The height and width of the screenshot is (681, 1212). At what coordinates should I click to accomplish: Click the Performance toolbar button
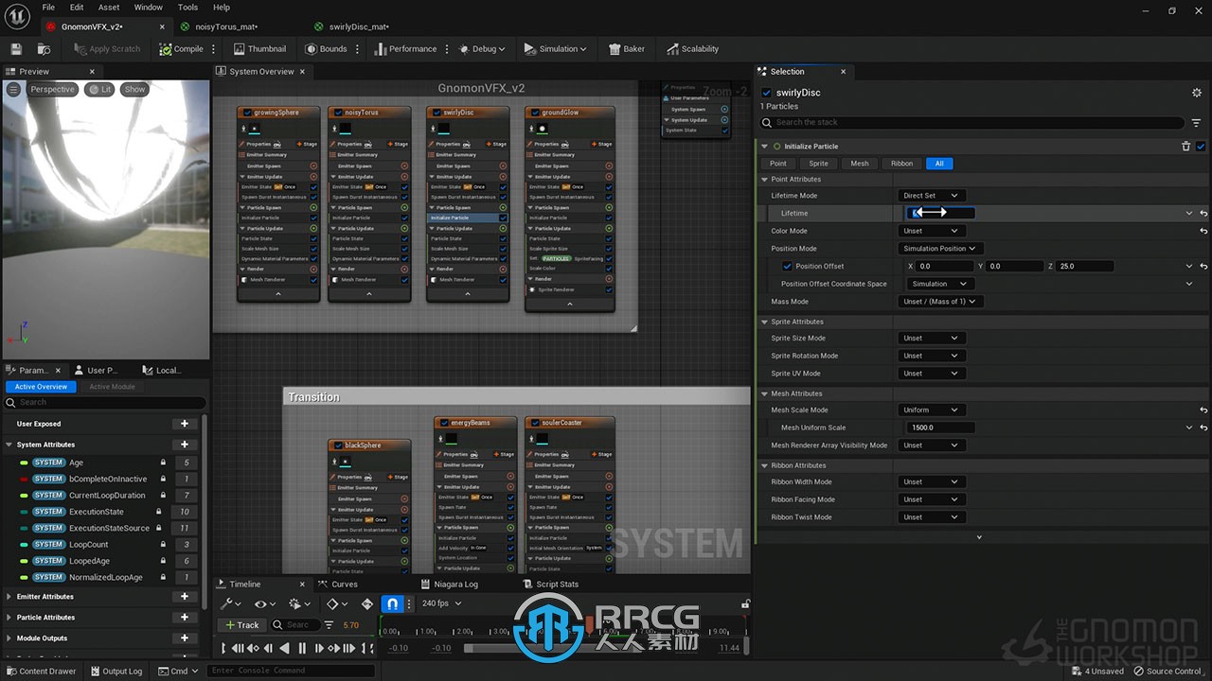[x=405, y=49]
